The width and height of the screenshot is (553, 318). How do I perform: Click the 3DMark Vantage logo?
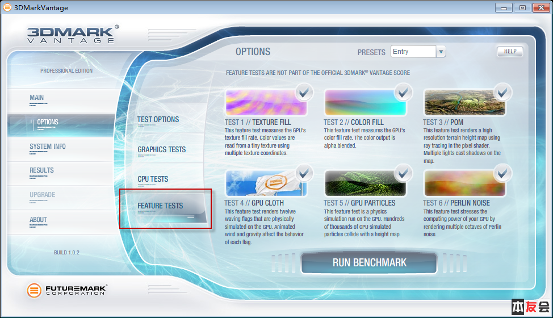tap(73, 35)
